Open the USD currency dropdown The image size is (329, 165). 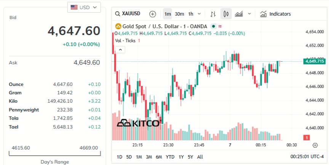click(x=84, y=7)
